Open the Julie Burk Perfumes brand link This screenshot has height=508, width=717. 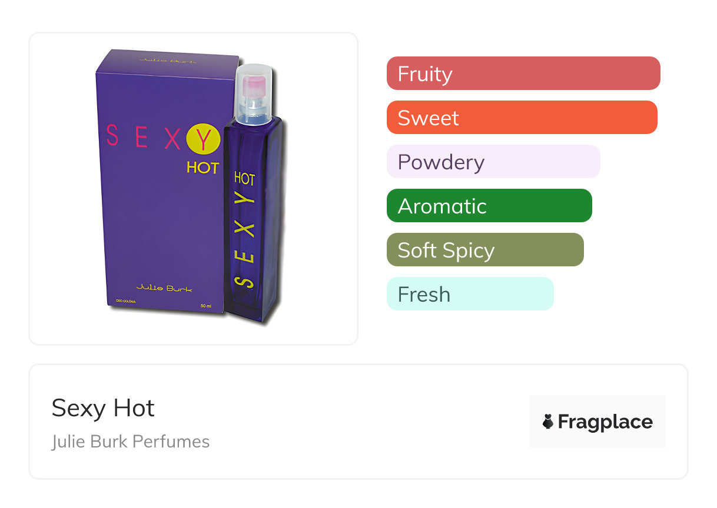(x=131, y=442)
